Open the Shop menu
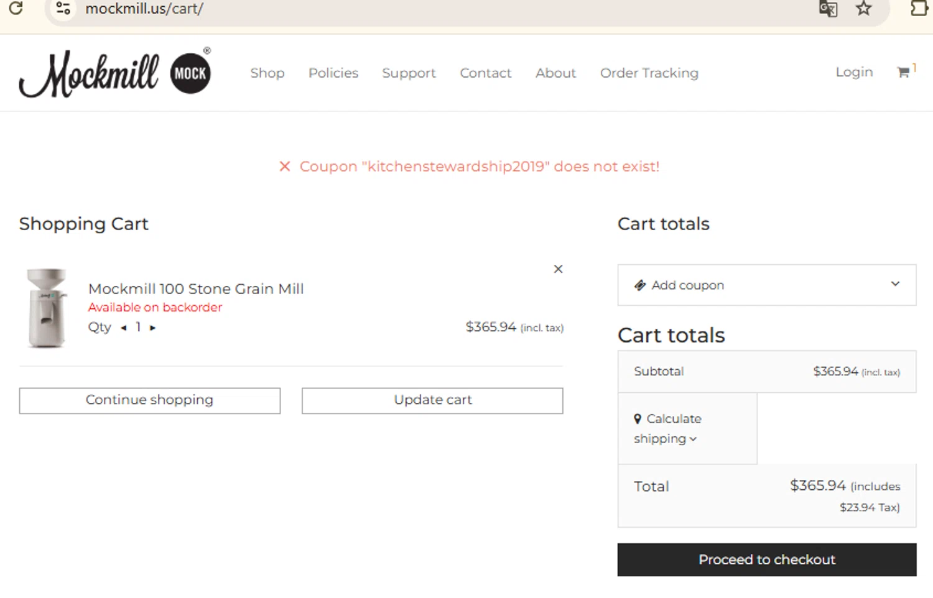This screenshot has width=933, height=598. [267, 73]
